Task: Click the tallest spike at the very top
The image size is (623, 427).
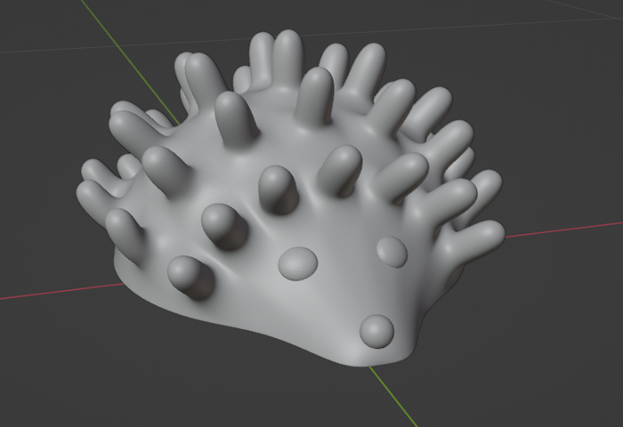Action: (289, 56)
